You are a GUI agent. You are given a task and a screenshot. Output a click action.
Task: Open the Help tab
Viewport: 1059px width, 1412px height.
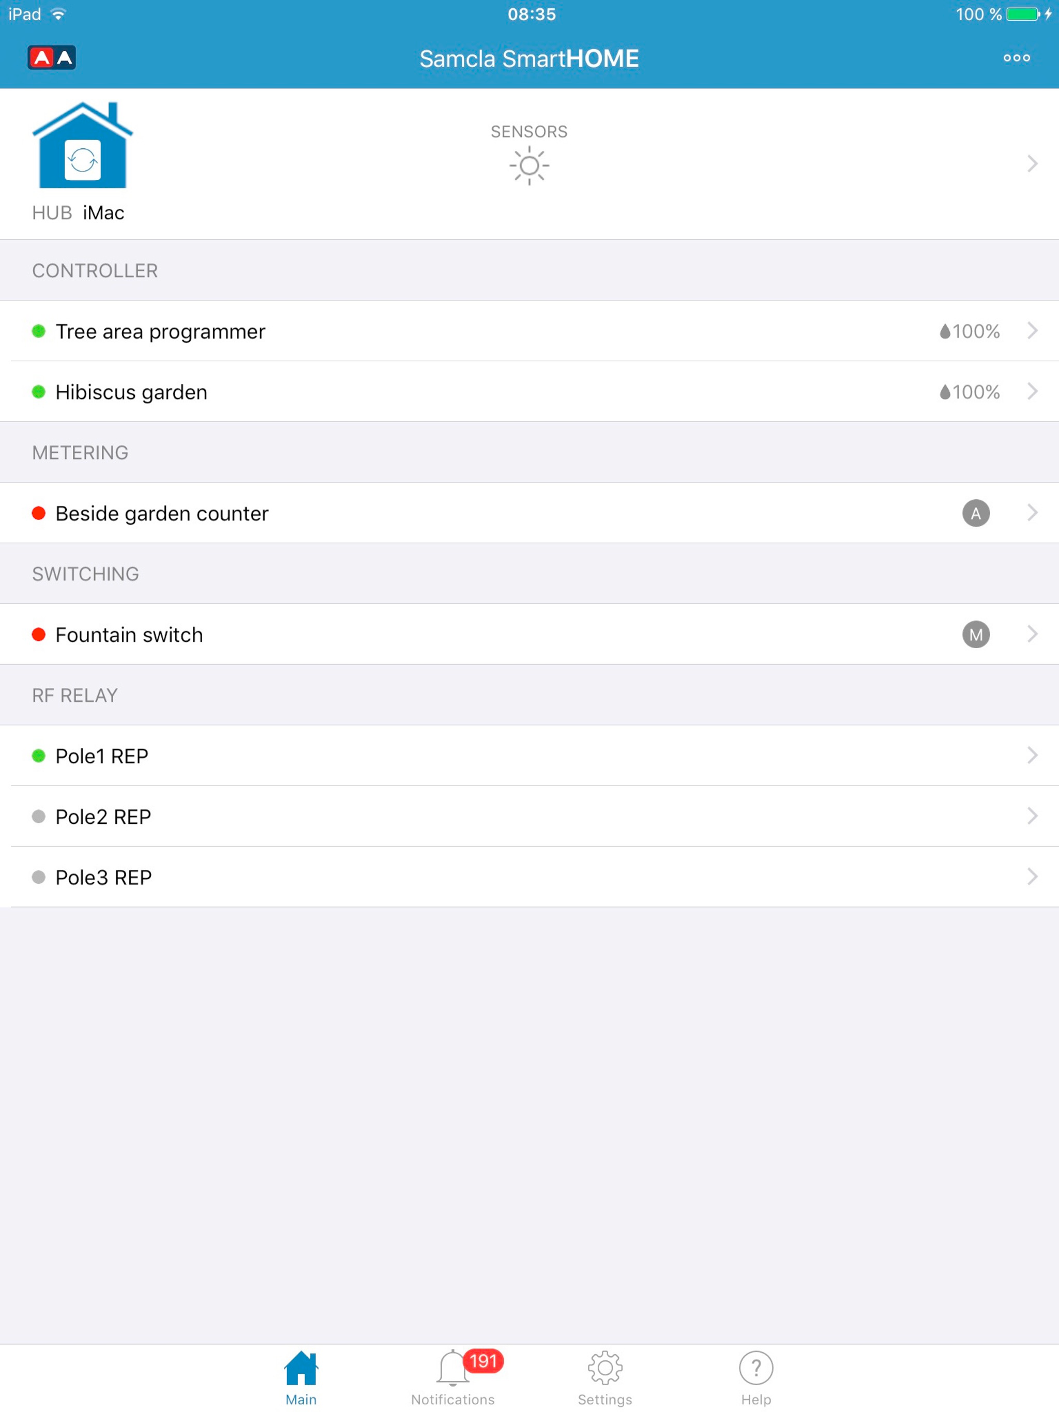tap(755, 1379)
